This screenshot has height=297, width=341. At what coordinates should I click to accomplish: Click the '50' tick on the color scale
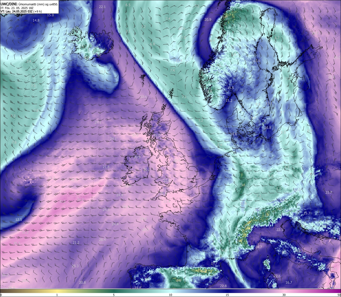pyautogui.click(x=339, y=295)
